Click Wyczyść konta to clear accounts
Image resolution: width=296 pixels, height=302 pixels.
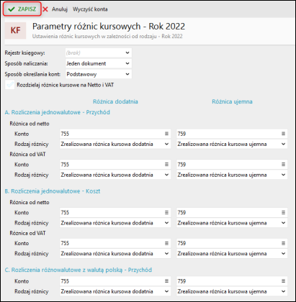click(x=90, y=9)
